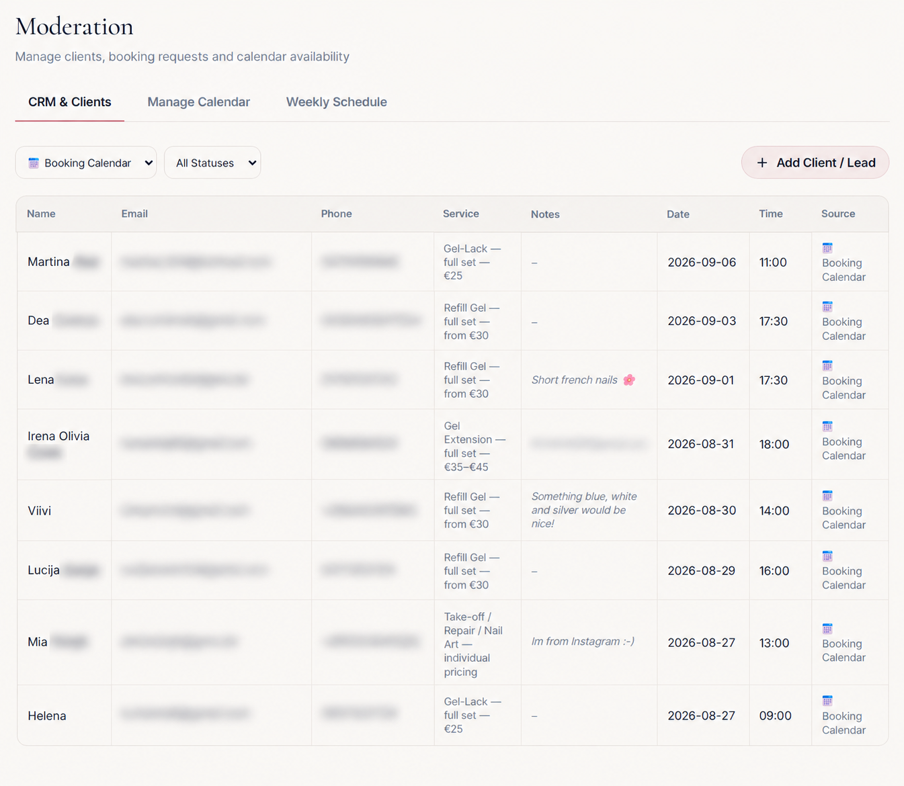Click the calendar source icon in Helena's row
The width and height of the screenshot is (904, 786).
[x=827, y=701]
